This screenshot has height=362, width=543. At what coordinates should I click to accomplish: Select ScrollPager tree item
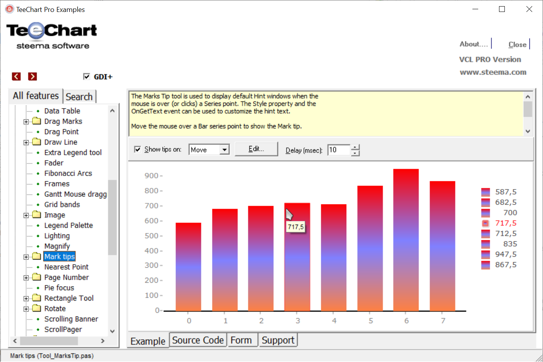(x=63, y=329)
